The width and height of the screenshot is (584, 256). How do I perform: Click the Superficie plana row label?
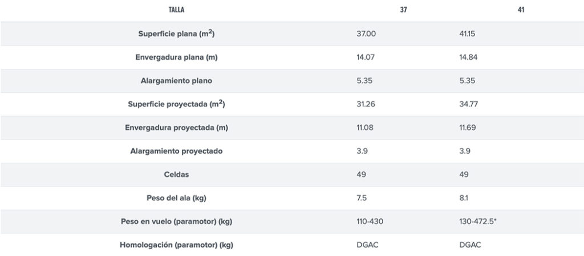(x=176, y=34)
